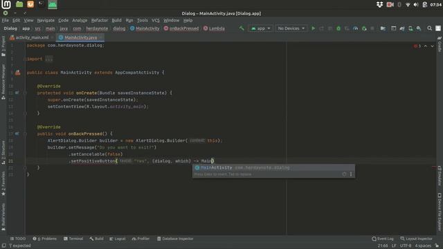Click the Lambda breadcrumb

point(214,28)
